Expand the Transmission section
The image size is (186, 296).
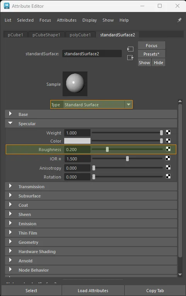coord(91,187)
